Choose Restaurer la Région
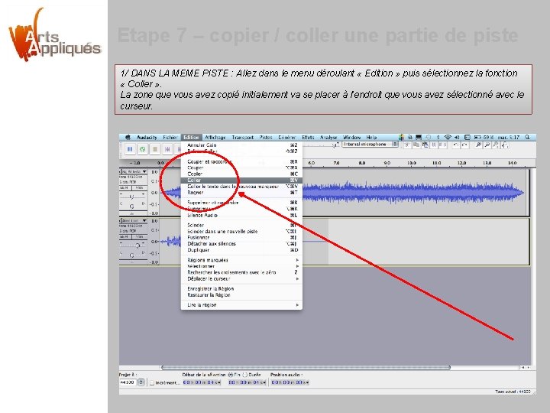The height and width of the screenshot is (413, 550). click(x=241, y=295)
